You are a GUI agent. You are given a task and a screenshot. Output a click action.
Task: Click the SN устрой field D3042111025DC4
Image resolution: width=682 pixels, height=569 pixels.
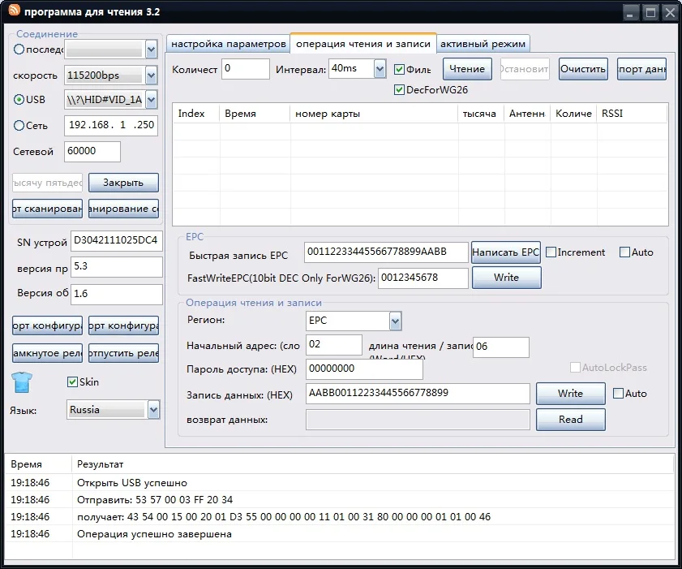pyautogui.click(x=117, y=241)
